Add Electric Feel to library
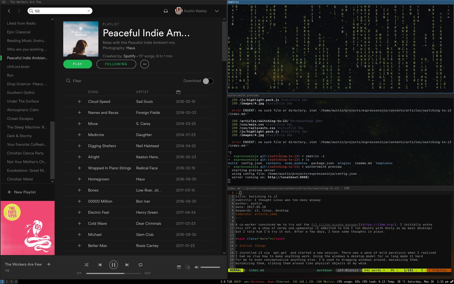Viewport: 454px width, 284px height. tap(79, 212)
